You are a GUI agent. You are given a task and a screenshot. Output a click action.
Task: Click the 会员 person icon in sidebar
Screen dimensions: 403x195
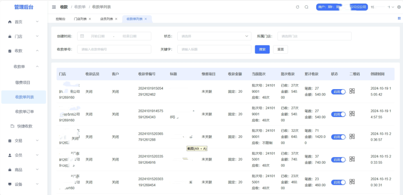tap(10, 155)
